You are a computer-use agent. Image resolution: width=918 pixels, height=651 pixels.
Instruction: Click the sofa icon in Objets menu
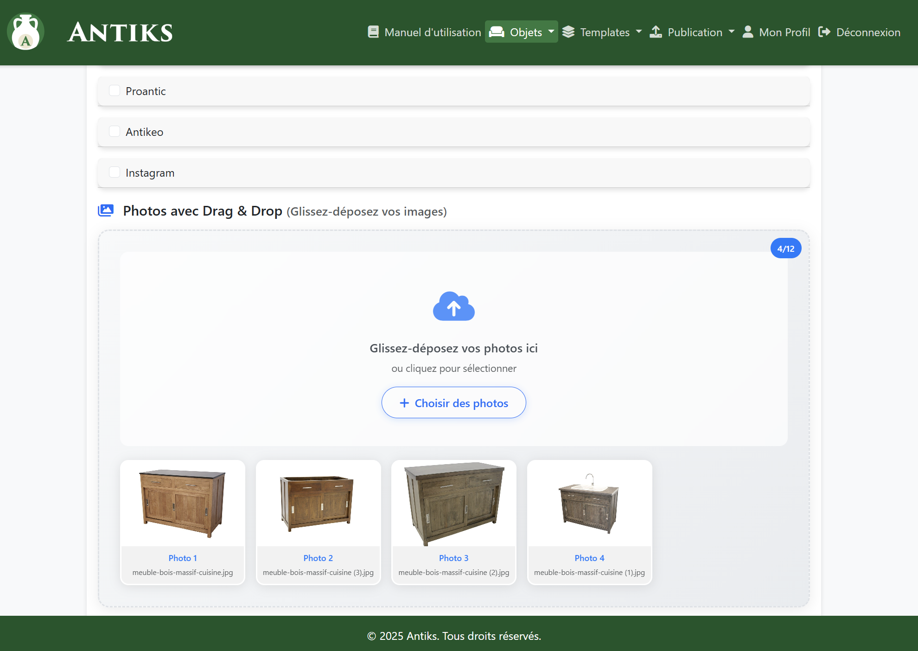[x=497, y=32]
